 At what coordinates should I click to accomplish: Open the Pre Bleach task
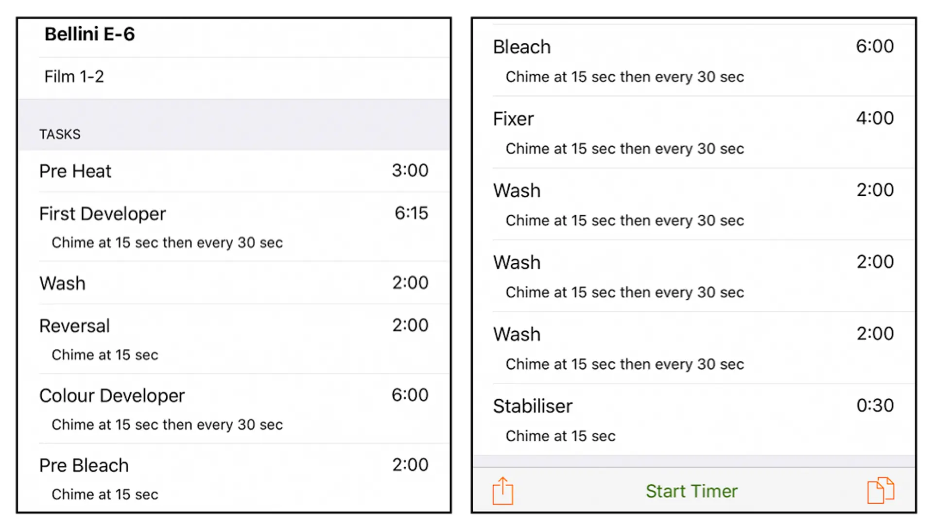pyautogui.click(x=234, y=478)
